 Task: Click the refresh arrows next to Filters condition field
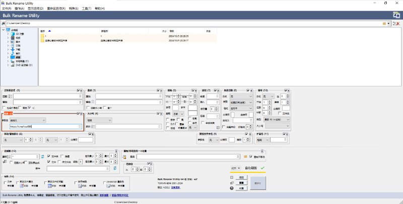pyautogui.click(x=115, y=168)
